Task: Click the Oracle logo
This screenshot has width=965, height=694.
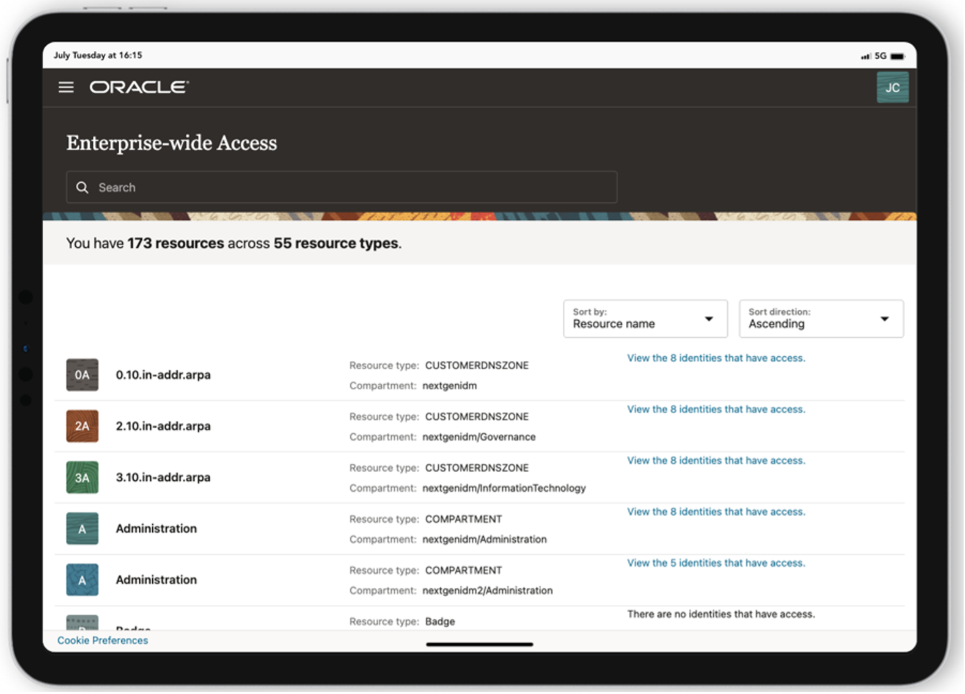Action: [139, 87]
